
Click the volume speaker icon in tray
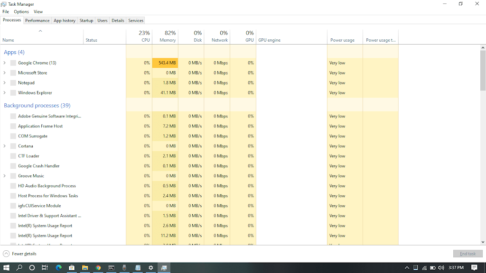441,268
